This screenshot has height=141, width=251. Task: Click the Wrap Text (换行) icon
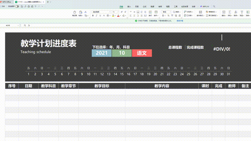coord(150,12)
